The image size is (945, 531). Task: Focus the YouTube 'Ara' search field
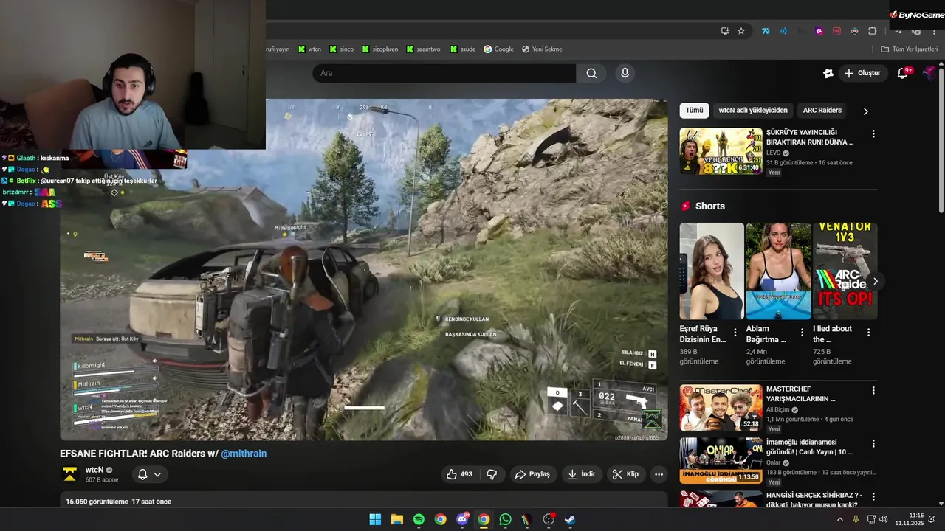point(444,73)
